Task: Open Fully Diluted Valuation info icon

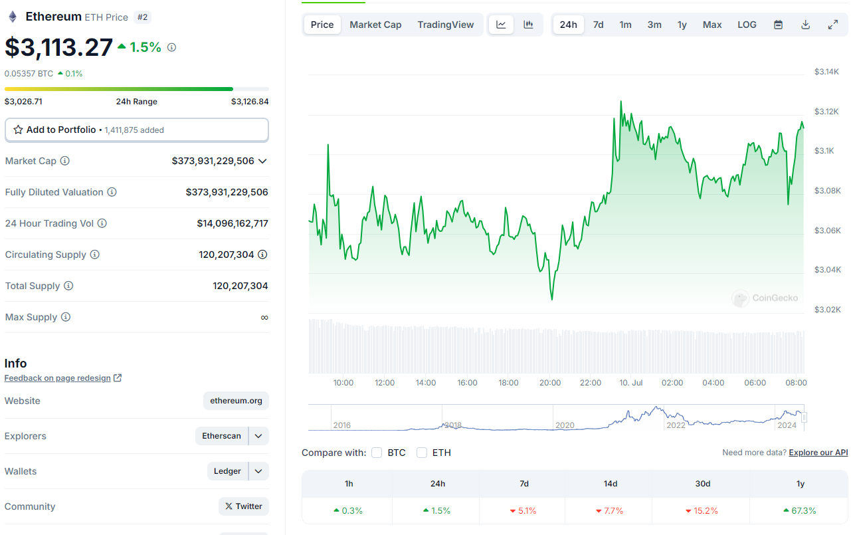Action: coord(112,192)
